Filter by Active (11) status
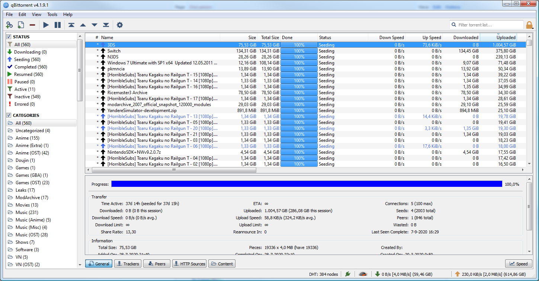Screen dimensions: 539x281 [x=21, y=89]
